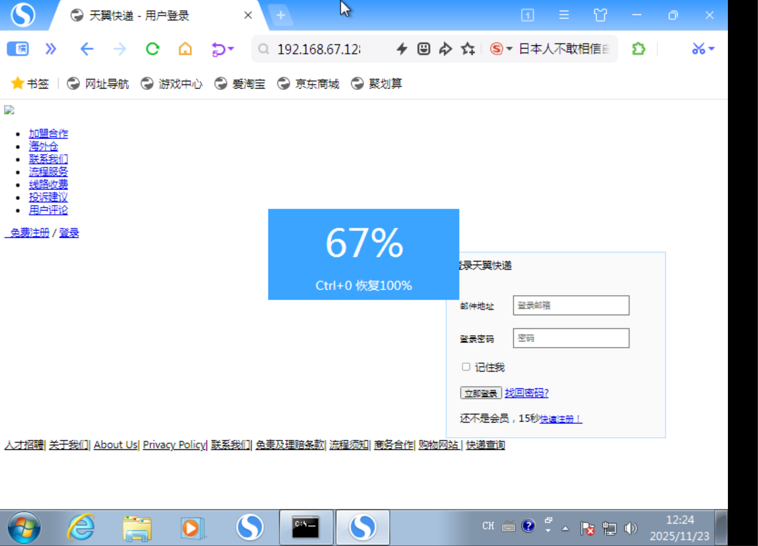Launch Internet Explorer from the taskbar
The width and height of the screenshot is (758, 546).
pyautogui.click(x=81, y=528)
